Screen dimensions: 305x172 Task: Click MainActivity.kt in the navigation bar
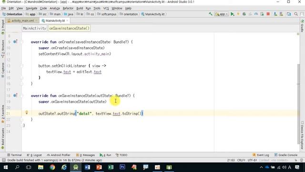click(153, 14)
